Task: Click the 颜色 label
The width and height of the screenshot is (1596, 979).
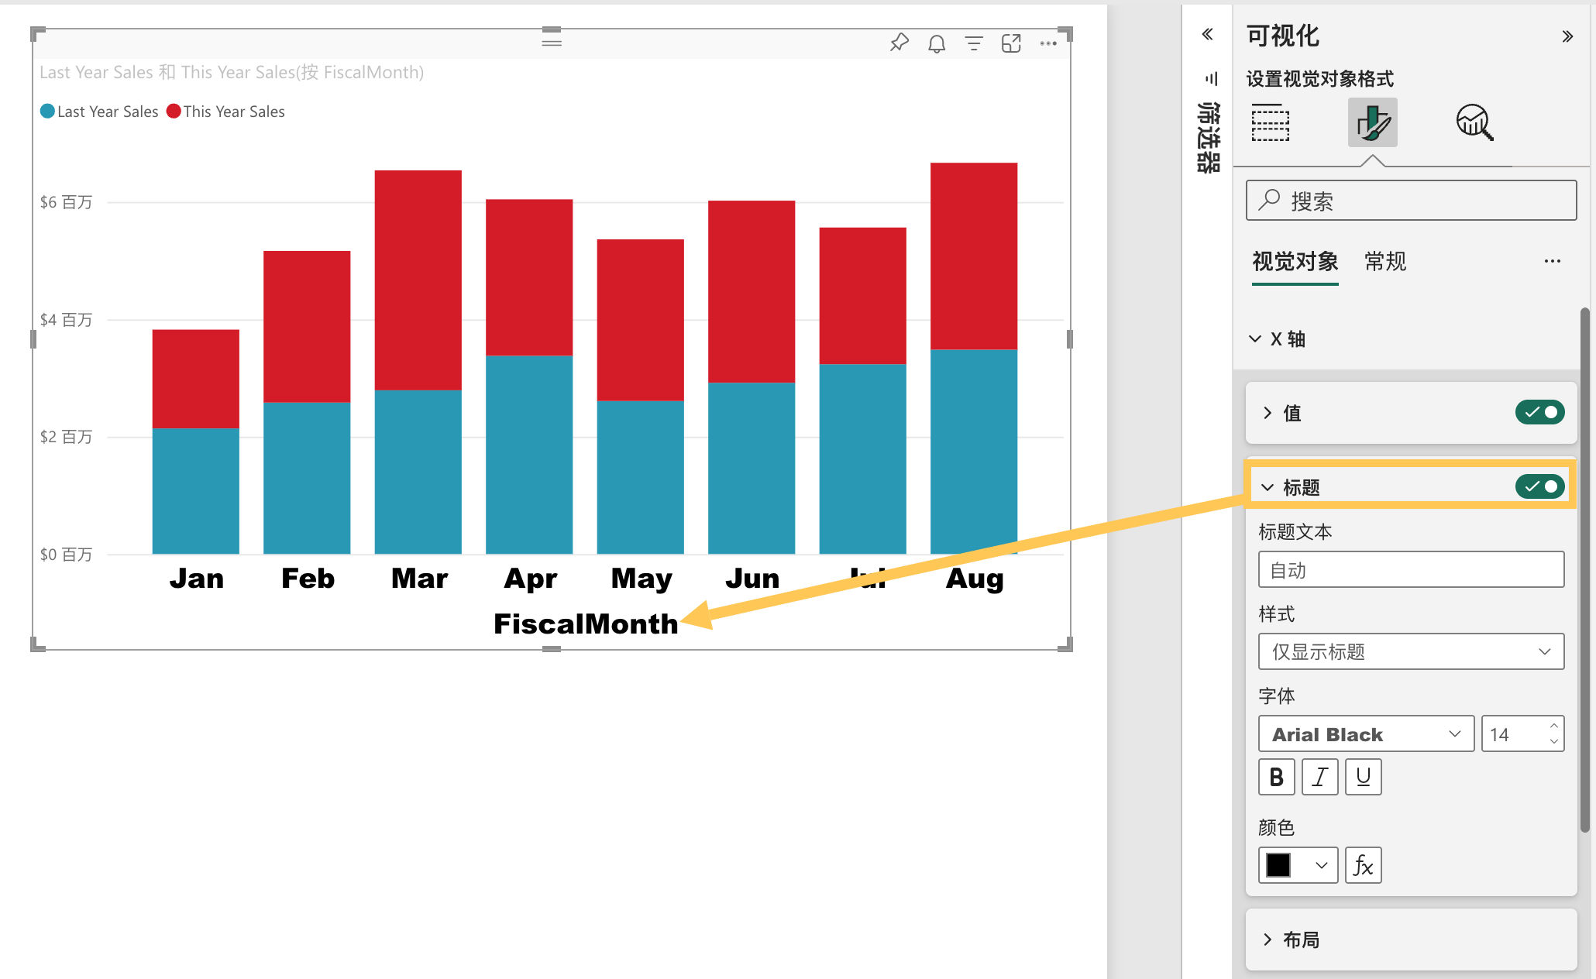Action: tap(1276, 827)
